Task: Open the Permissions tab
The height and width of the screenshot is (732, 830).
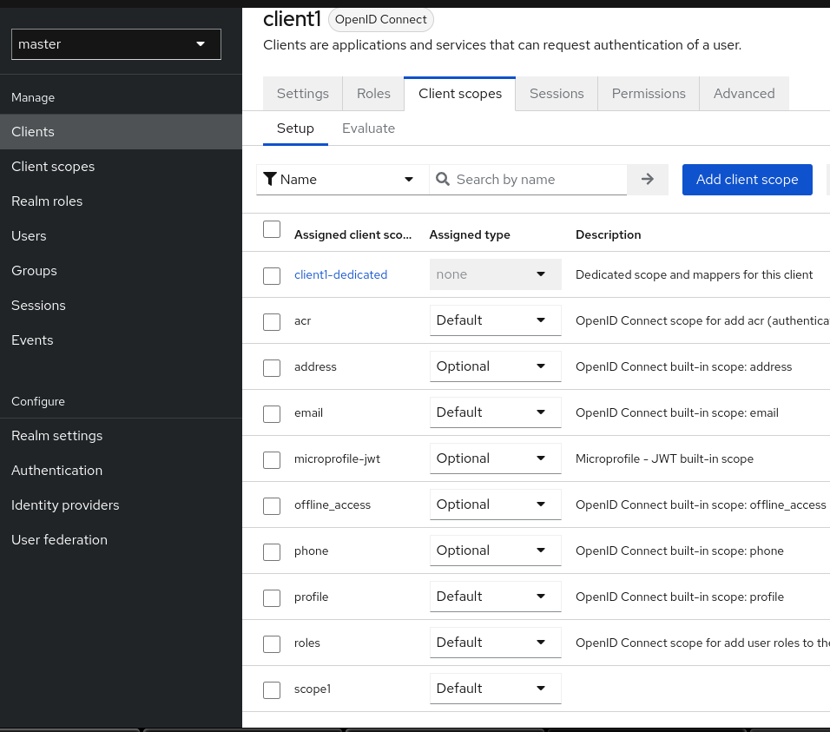Action: tap(649, 94)
